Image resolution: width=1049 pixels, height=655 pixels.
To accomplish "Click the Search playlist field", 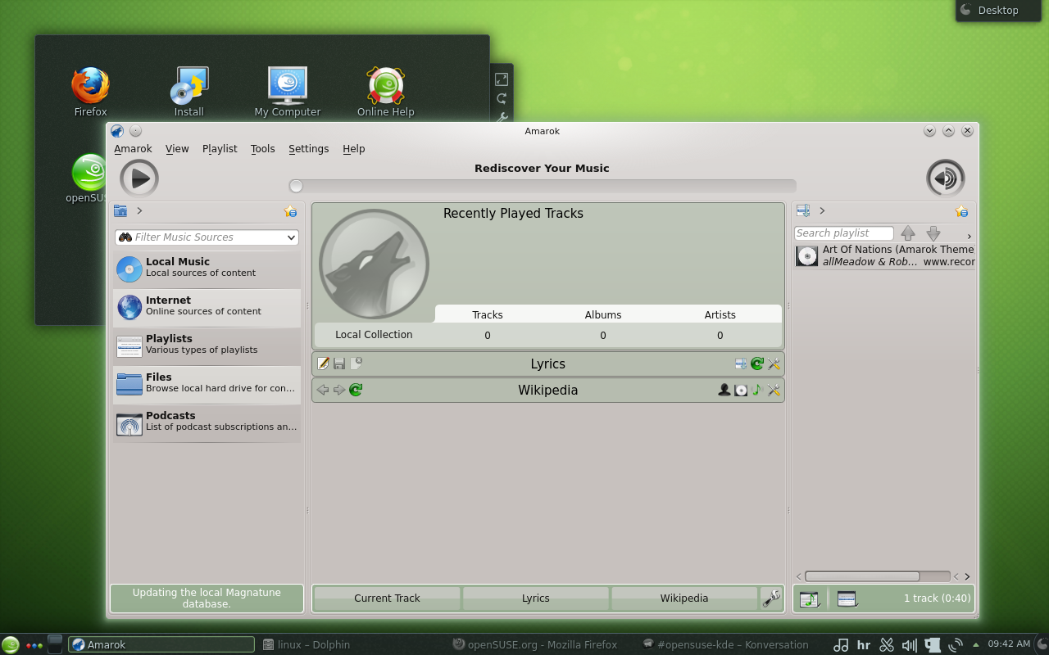I will click(x=843, y=233).
